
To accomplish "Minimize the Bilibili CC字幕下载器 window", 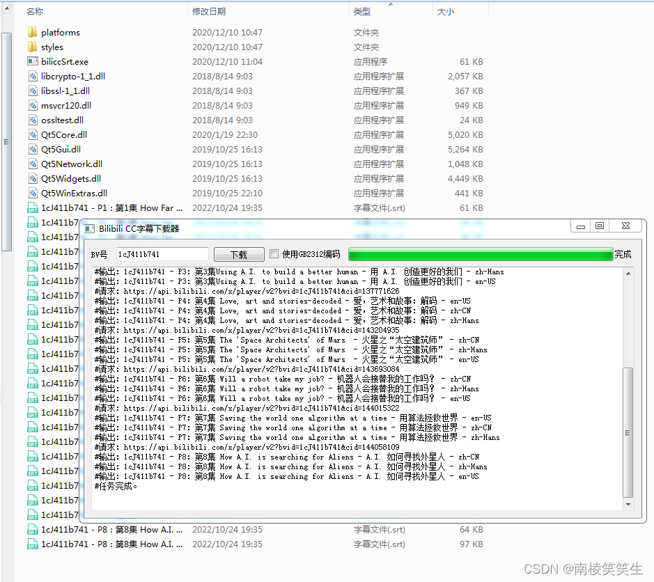I will (581, 226).
